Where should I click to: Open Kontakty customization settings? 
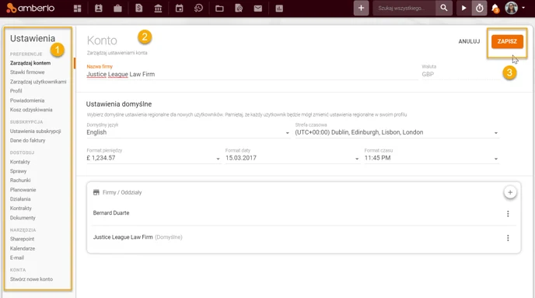[19, 162]
